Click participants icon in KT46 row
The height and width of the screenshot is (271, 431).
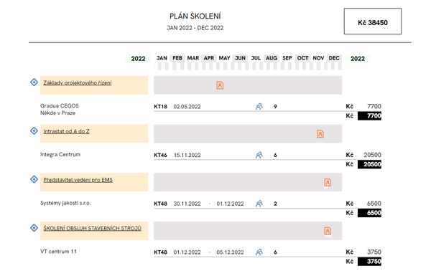259,155
